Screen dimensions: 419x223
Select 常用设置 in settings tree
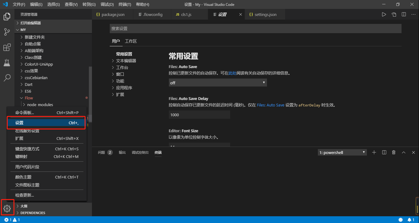pyautogui.click(x=124, y=54)
